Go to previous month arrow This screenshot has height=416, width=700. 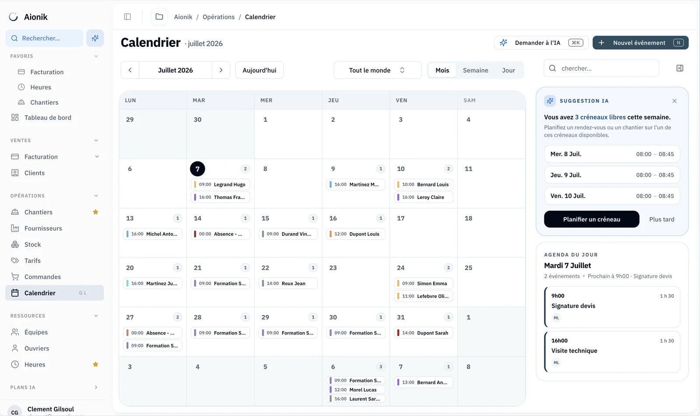[130, 70]
